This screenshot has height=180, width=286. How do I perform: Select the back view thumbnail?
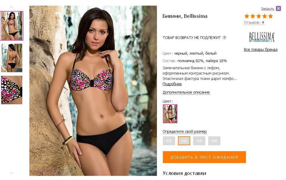click(x=12, y=58)
